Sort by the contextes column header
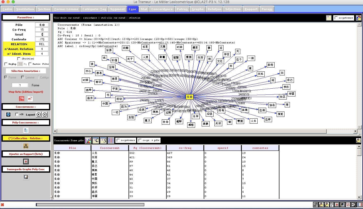Viewport: 363px width, 209px height. [x=260, y=148]
